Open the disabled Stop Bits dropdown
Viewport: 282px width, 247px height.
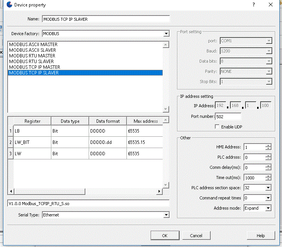click(x=269, y=82)
